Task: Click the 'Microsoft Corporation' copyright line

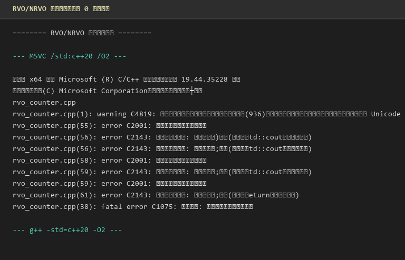Action: 108,91
